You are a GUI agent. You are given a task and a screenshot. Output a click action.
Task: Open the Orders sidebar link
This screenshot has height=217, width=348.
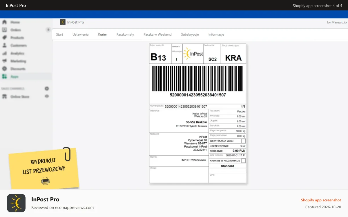pyautogui.click(x=16, y=30)
